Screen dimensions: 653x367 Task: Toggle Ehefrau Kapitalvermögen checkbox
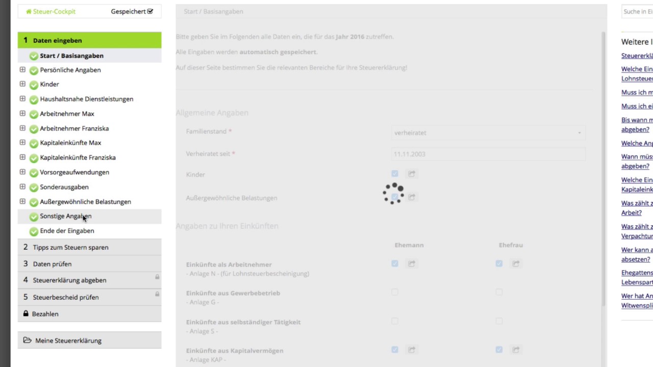pos(499,350)
